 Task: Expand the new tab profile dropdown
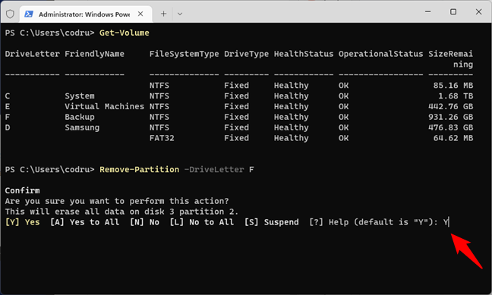pyautogui.click(x=180, y=14)
